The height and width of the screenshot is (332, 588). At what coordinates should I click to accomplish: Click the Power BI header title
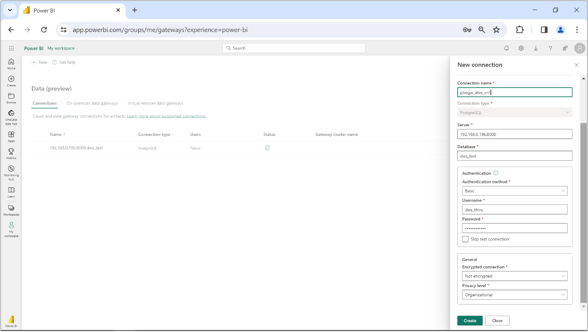[34, 48]
